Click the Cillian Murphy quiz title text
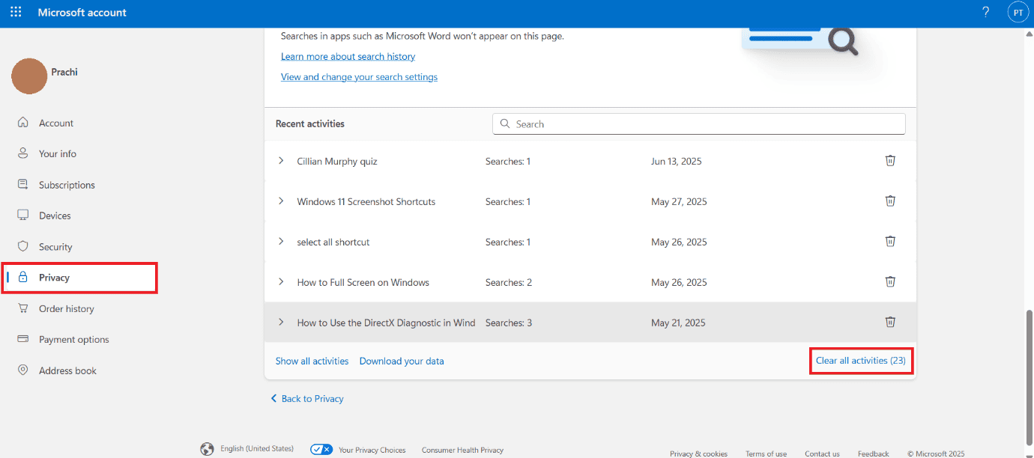Image resolution: width=1034 pixels, height=458 pixels. (x=337, y=161)
